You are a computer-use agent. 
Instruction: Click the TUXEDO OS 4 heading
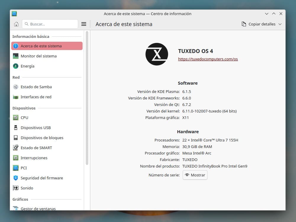[x=196, y=51]
